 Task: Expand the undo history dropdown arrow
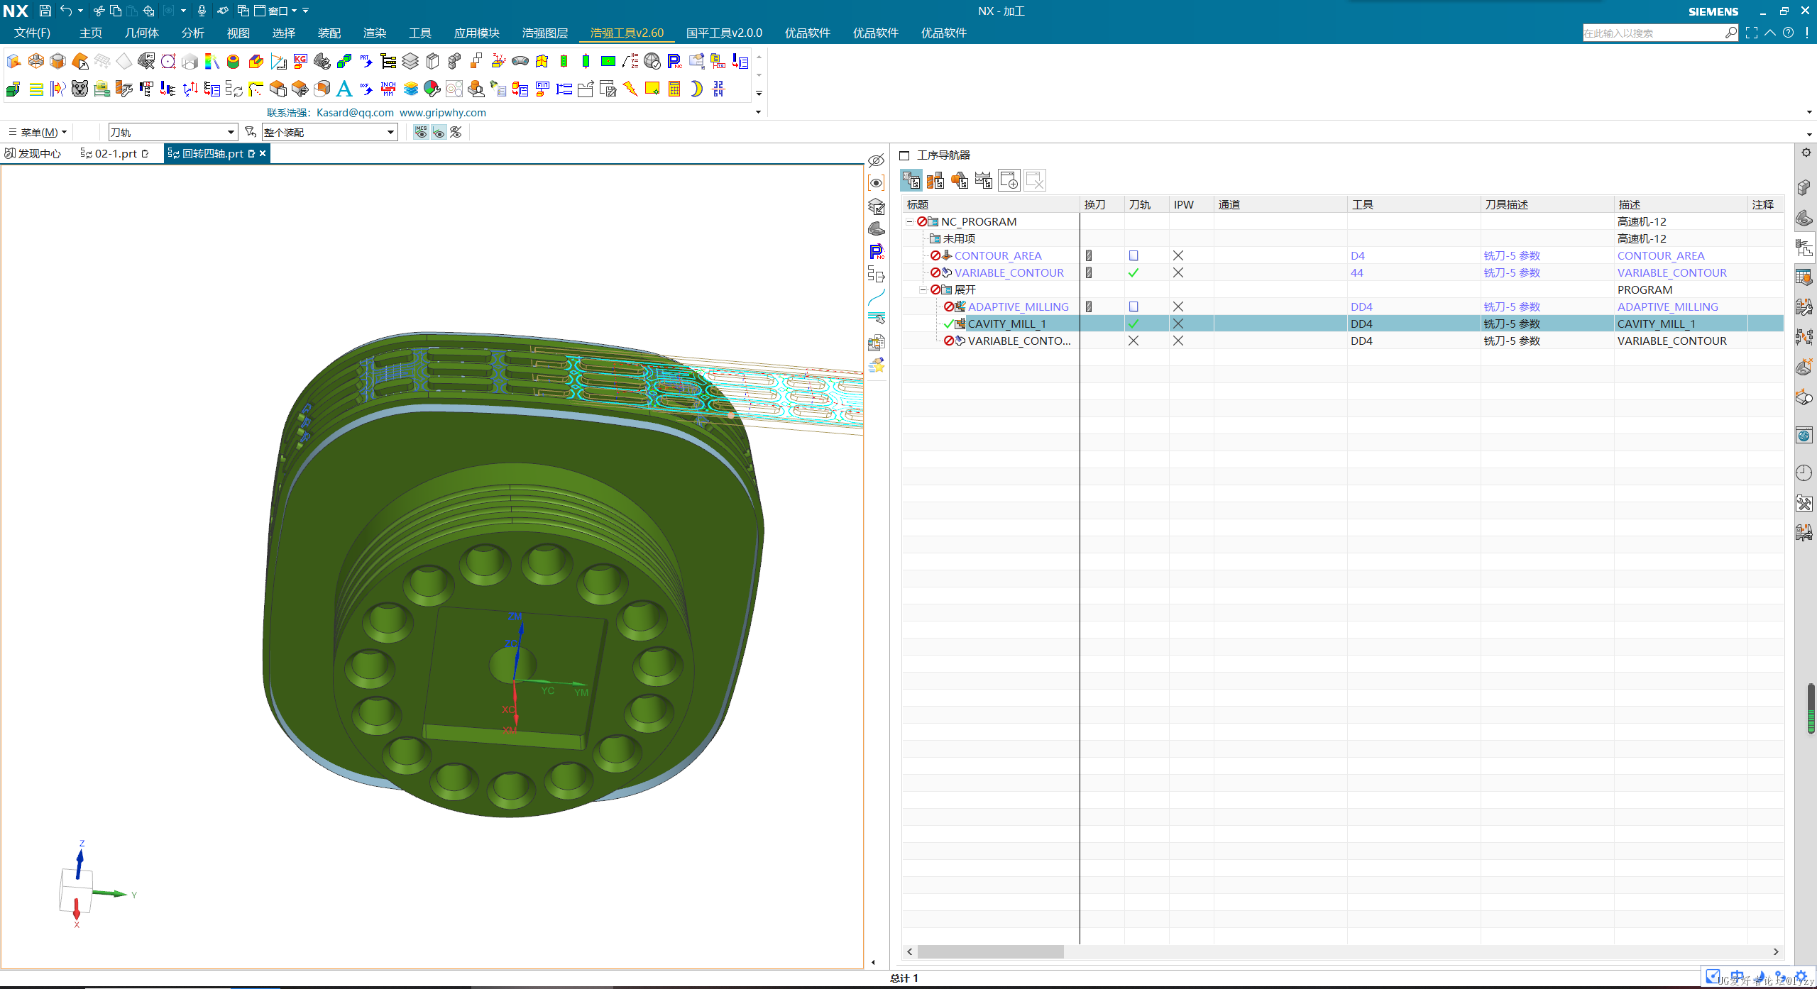[x=80, y=11]
